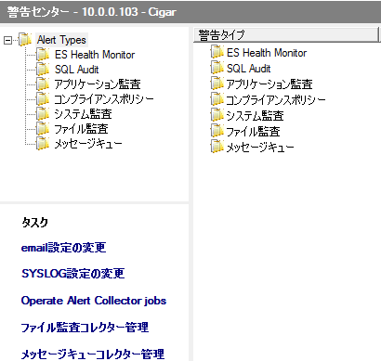Image resolution: width=381 pixels, height=361 pixels.
Task: Select SQL Audit in right list
Action: (x=248, y=69)
